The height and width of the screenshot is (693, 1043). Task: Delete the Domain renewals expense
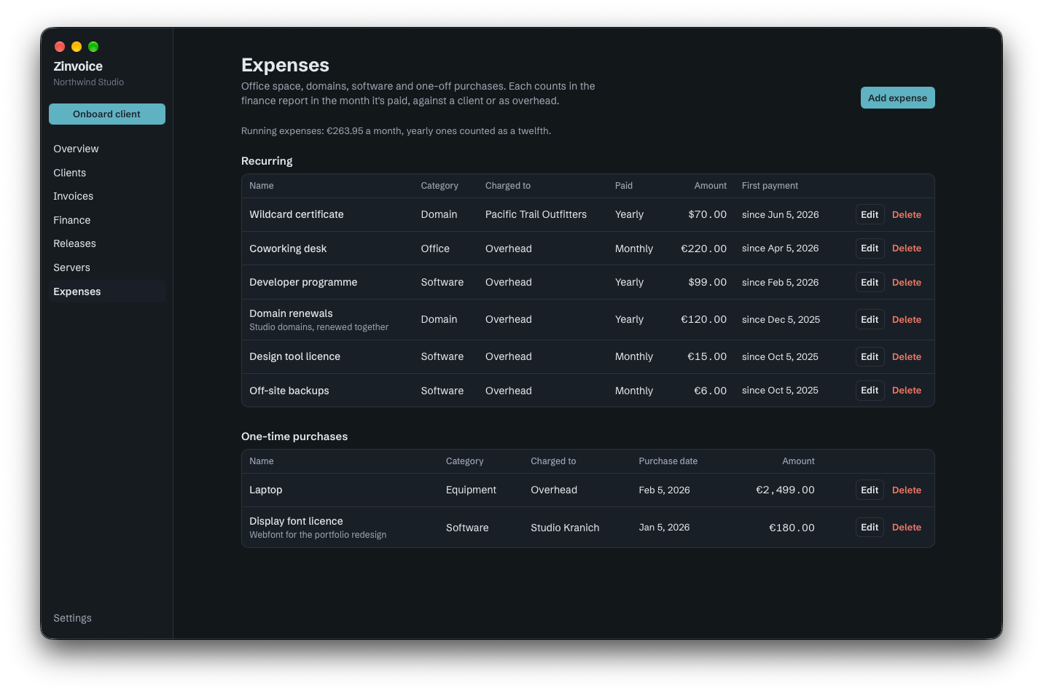[x=907, y=319]
